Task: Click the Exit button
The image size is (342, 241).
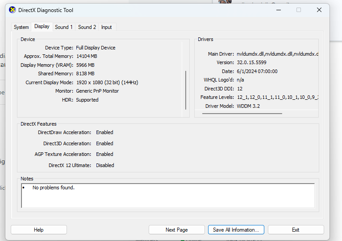Action: point(296,230)
